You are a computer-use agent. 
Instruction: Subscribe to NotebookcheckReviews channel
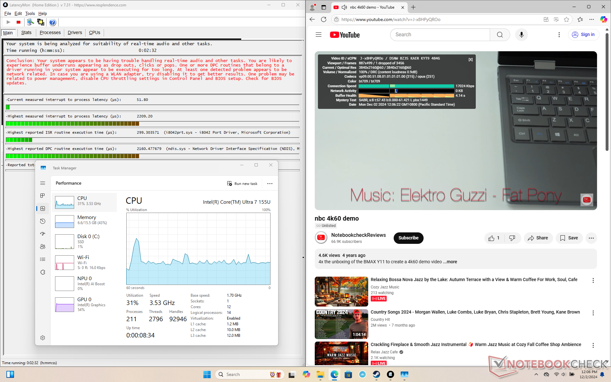pyautogui.click(x=408, y=238)
